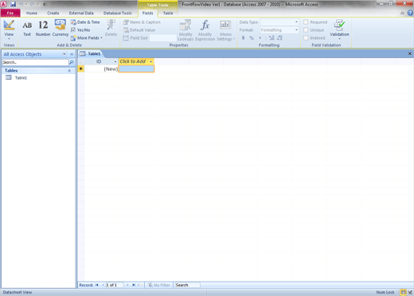Select the new record row selector

(81, 69)
